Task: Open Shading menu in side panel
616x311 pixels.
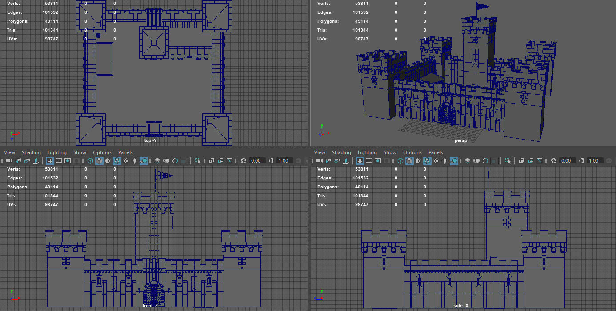Action: (x=342, y=152)
